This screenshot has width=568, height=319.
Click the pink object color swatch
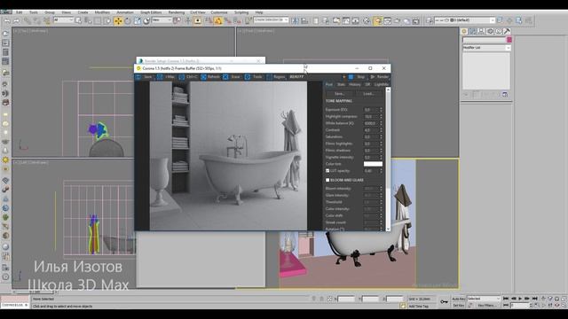click(x=509, y=40)
